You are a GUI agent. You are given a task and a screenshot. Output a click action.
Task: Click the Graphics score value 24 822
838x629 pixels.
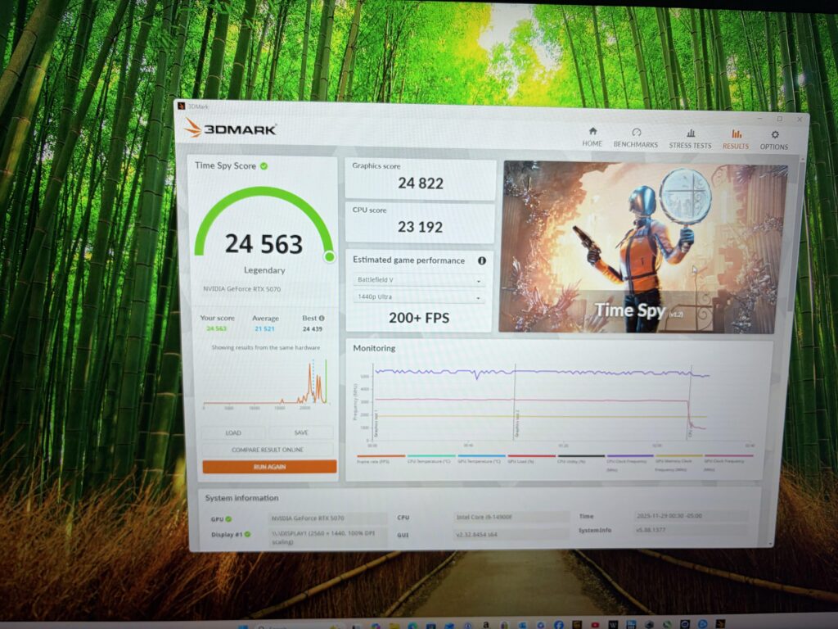[421, 183]
